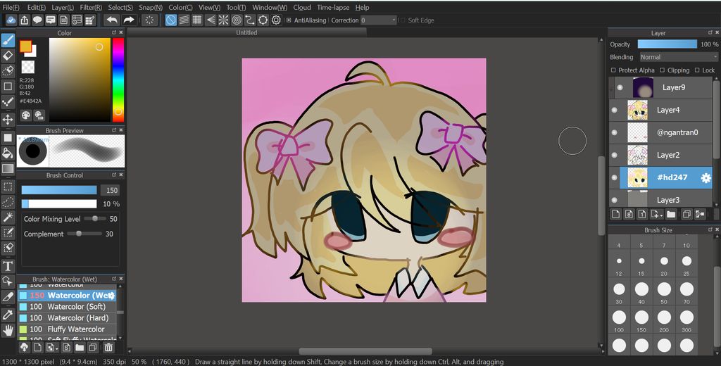Select the Brush tool in left toolbar
This screenshot has height=366, width=721.
click(x=8, y=40)
